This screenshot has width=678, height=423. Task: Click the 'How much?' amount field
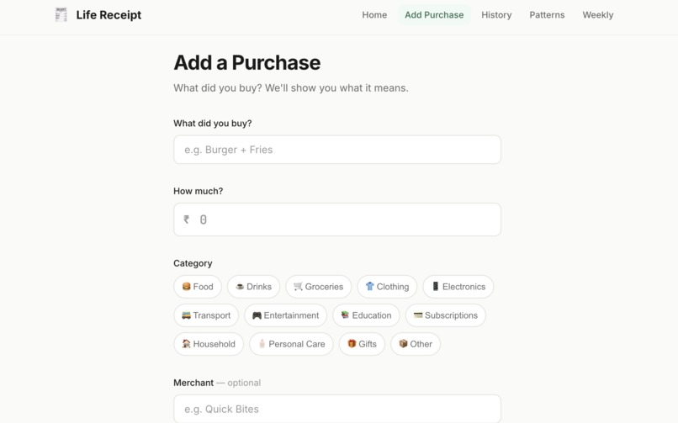tap(337, 219)
